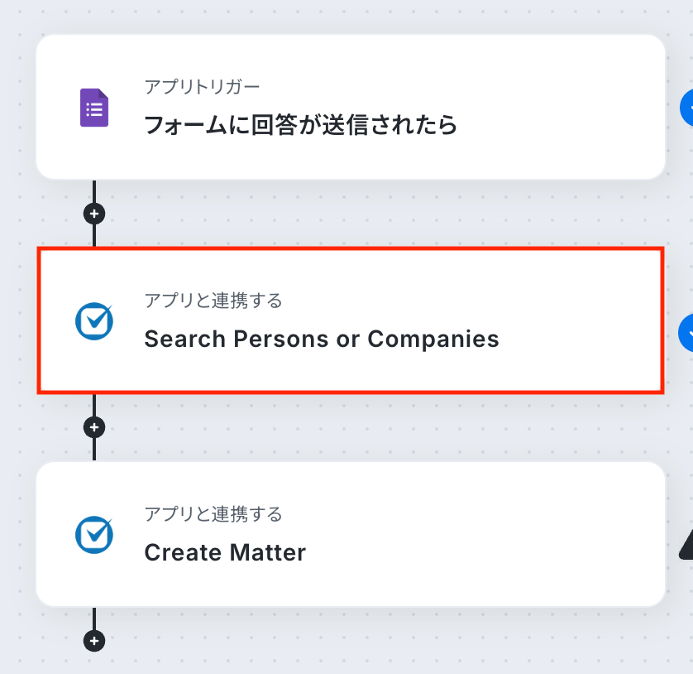The image size is (693, 674).
Task: Click アプリと連携する label above Create Matter
Action: [213, 514]
